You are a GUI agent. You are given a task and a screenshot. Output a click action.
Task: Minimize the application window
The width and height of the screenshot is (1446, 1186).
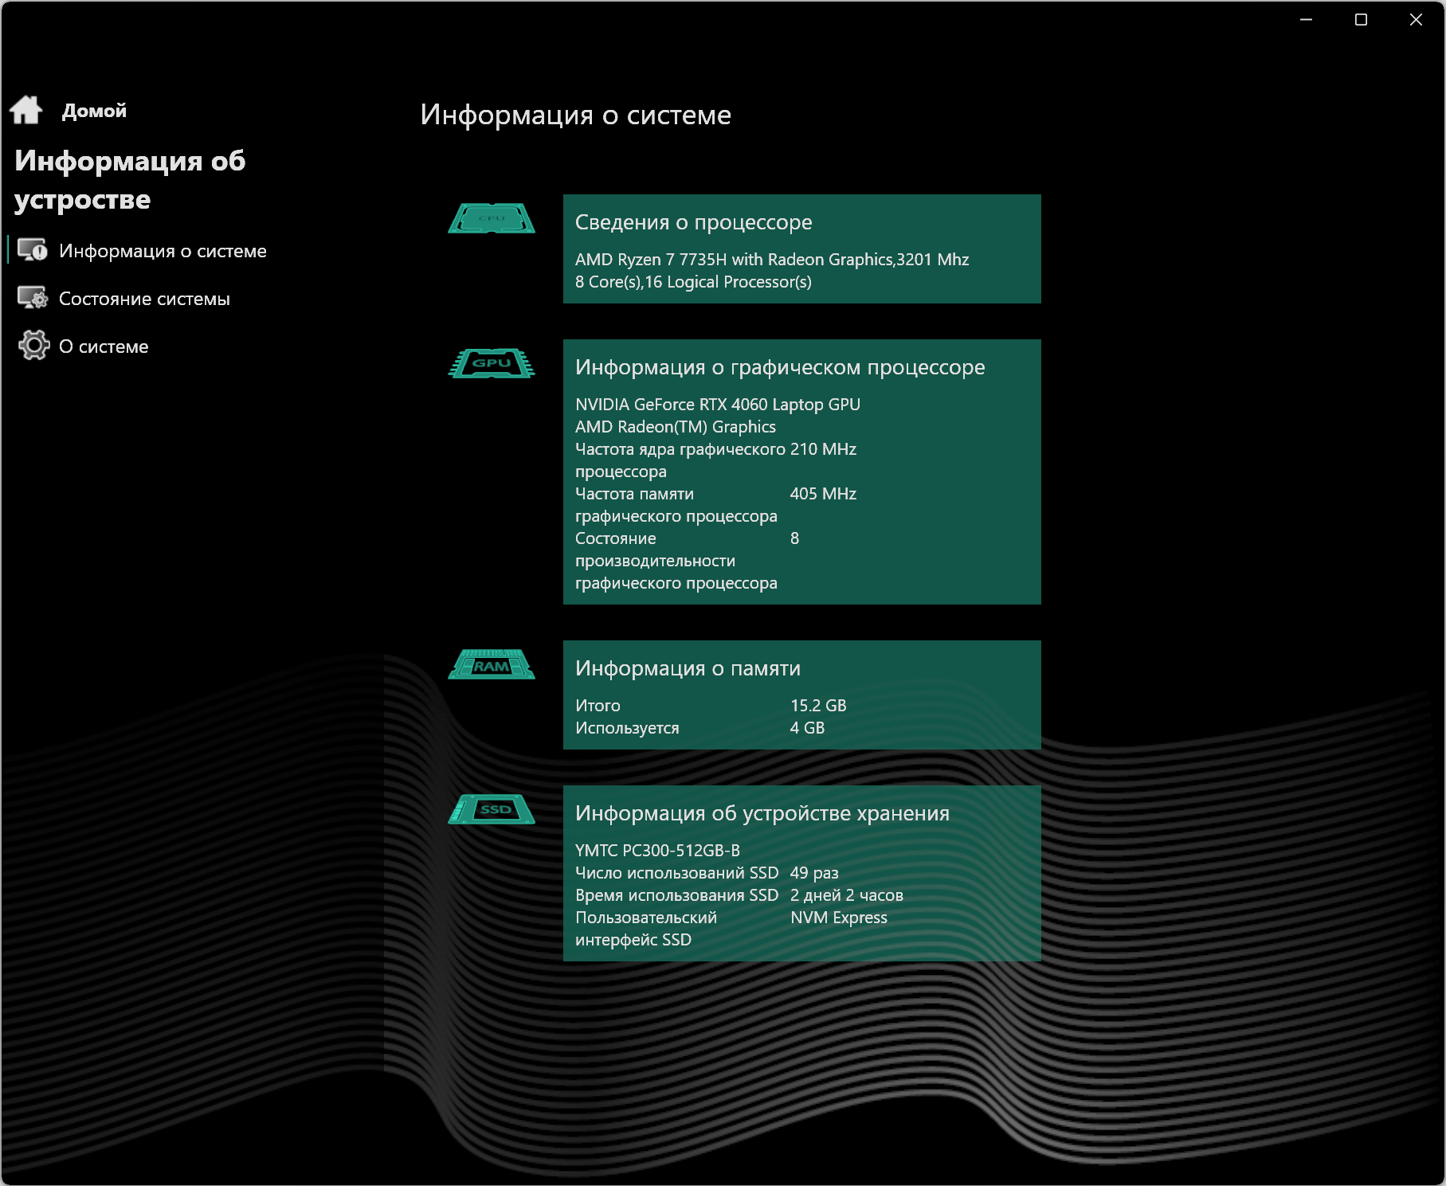pos(1307,19)
